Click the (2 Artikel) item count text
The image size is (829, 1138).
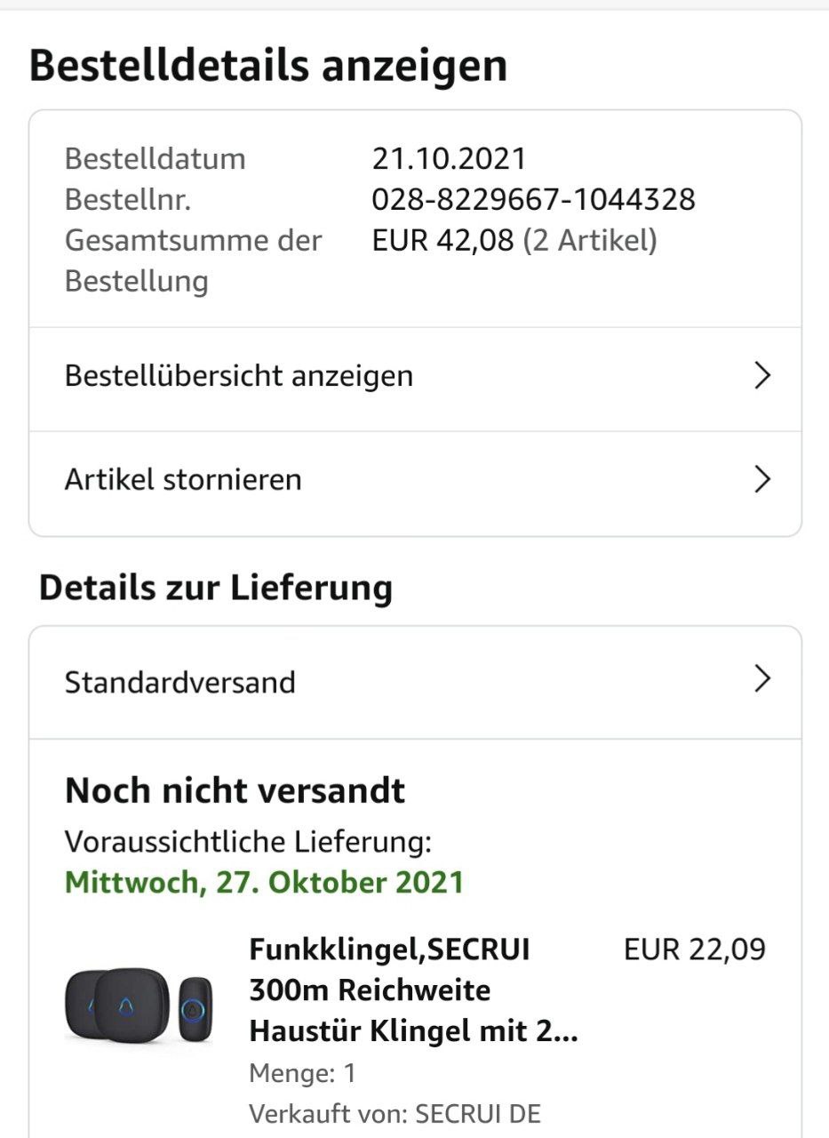[590, 240]
